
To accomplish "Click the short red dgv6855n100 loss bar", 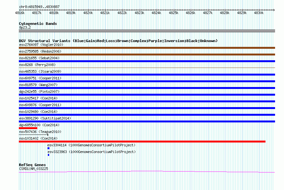I will click(x=28, y=128).
